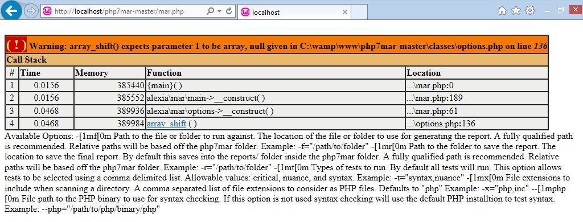Click memory value 389984
This screenshot has width=583, height=222.
[130, 124]
